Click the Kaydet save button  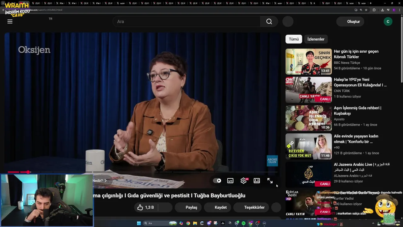click(x=218, y=207)
